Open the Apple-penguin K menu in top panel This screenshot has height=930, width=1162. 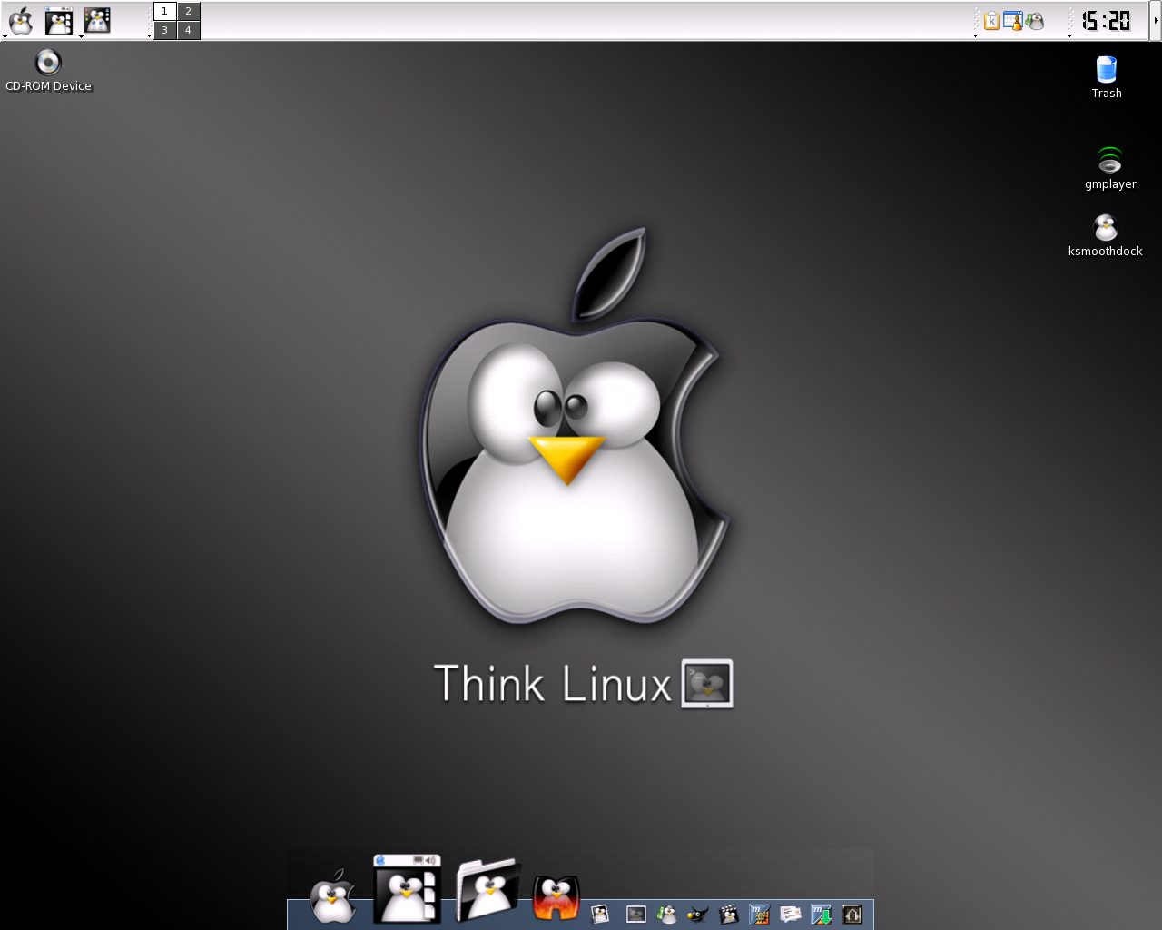point(21,20)
